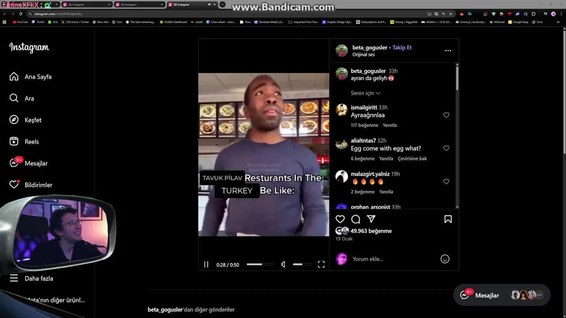Reload the page in browser toolbar
566x318 pixels.
point(20,14)
